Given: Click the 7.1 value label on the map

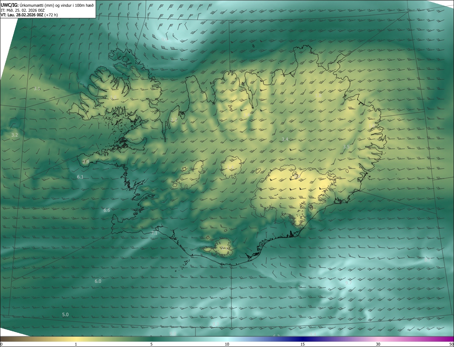Looking at the screenshot, I should click(154, 233).
